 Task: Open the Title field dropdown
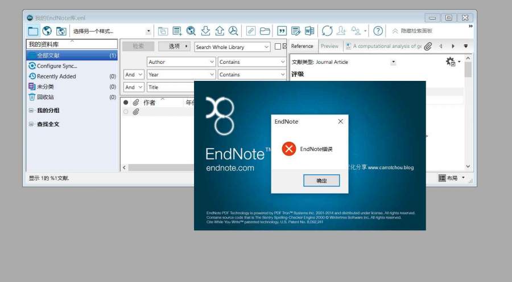click(171, 87)
